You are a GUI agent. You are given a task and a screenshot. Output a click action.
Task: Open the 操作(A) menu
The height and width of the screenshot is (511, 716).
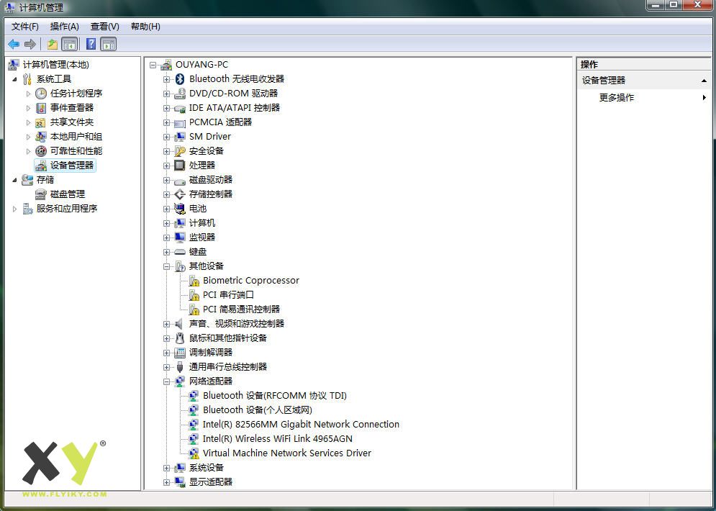pos(64,27)
